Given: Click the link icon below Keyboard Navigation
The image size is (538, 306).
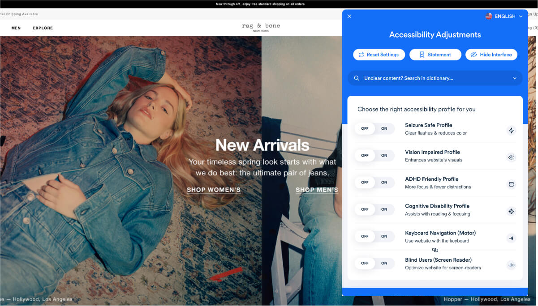Looking at the screenshot, I should click(x=435, y=250).
